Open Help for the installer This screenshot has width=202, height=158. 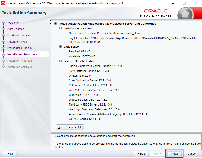[x=10, y=154]
